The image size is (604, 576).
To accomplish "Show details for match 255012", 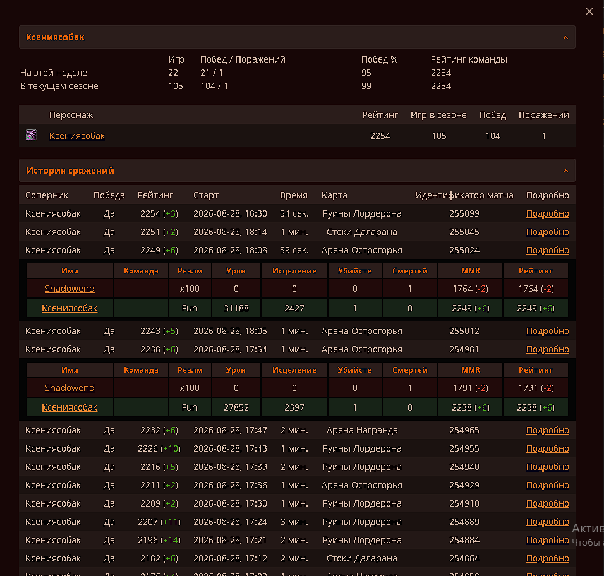I will pos(547,331).
